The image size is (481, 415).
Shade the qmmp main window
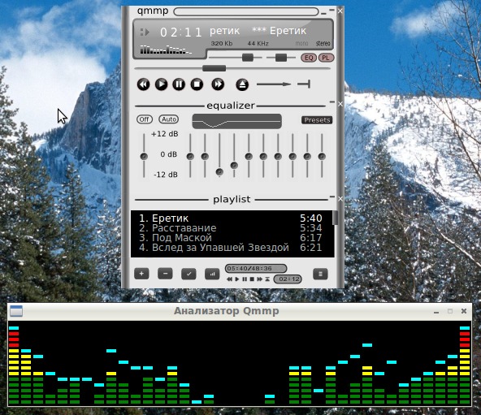coord(331,10)
